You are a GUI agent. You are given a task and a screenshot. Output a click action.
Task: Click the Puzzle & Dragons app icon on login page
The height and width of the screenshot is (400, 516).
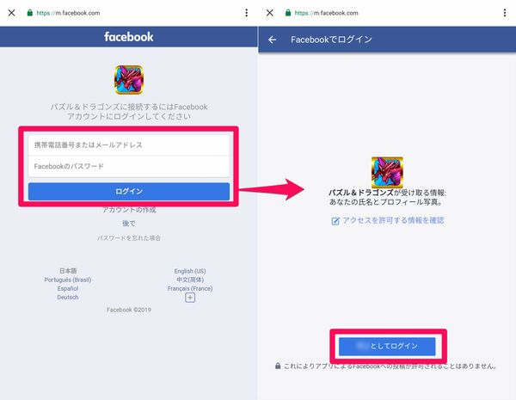point(129,80)
